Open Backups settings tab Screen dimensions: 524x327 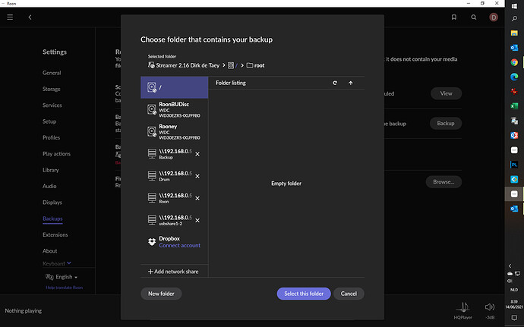pyautogui.click(x=52, y=219)
